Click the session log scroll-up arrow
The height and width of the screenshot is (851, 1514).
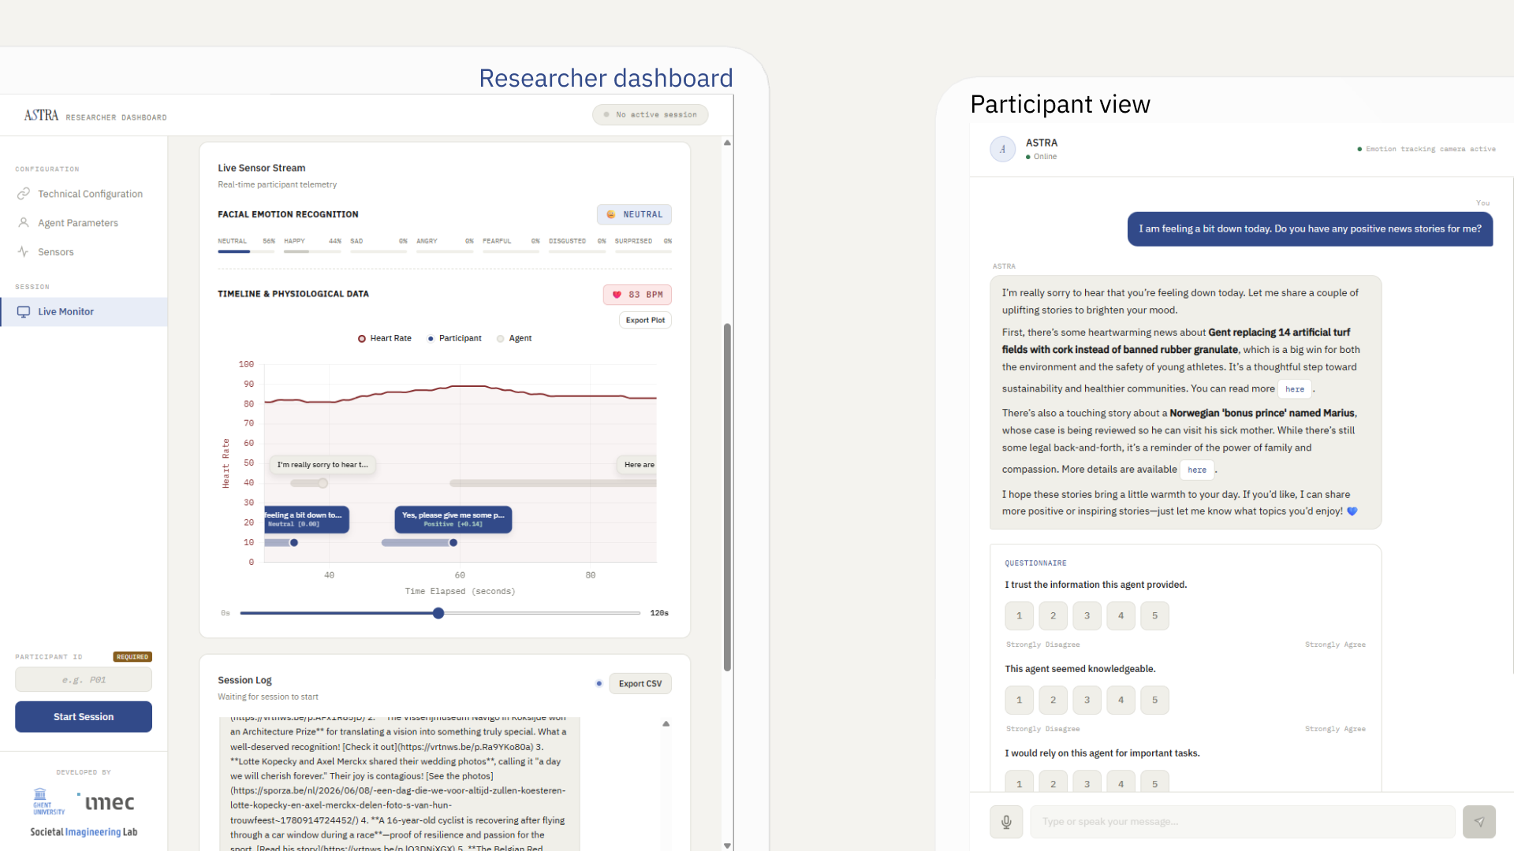tap(666, 723)
